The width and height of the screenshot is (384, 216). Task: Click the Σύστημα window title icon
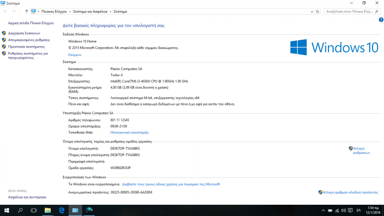(3, 3)
